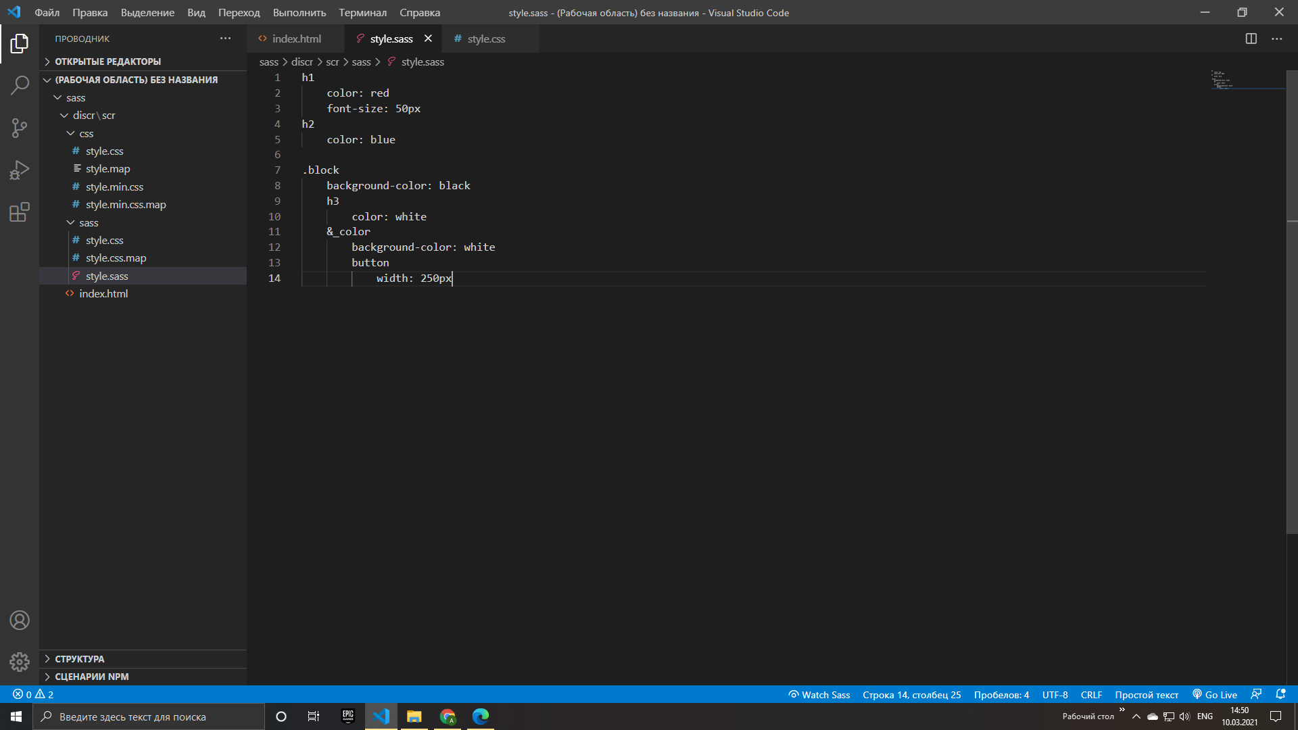Open the Правка menu
This screenshot has width=1298, height=730.
(x=90, y=12)
